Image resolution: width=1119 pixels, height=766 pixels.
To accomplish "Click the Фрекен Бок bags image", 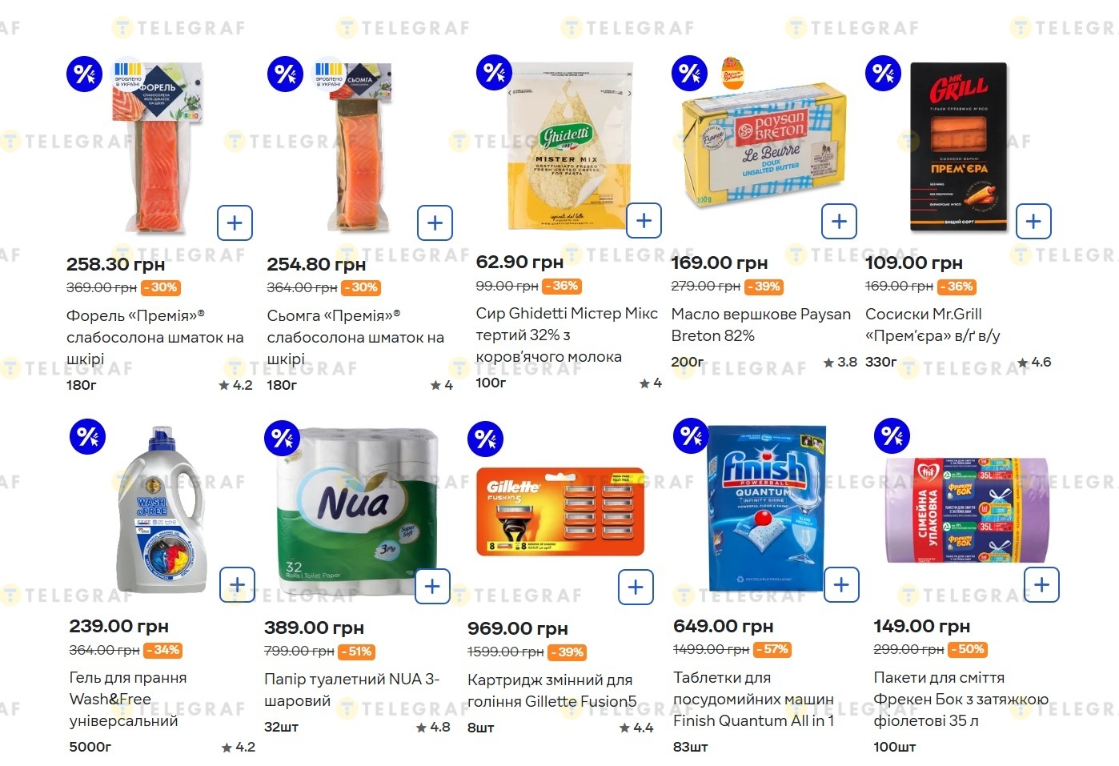I will click(x=966, y=510).
